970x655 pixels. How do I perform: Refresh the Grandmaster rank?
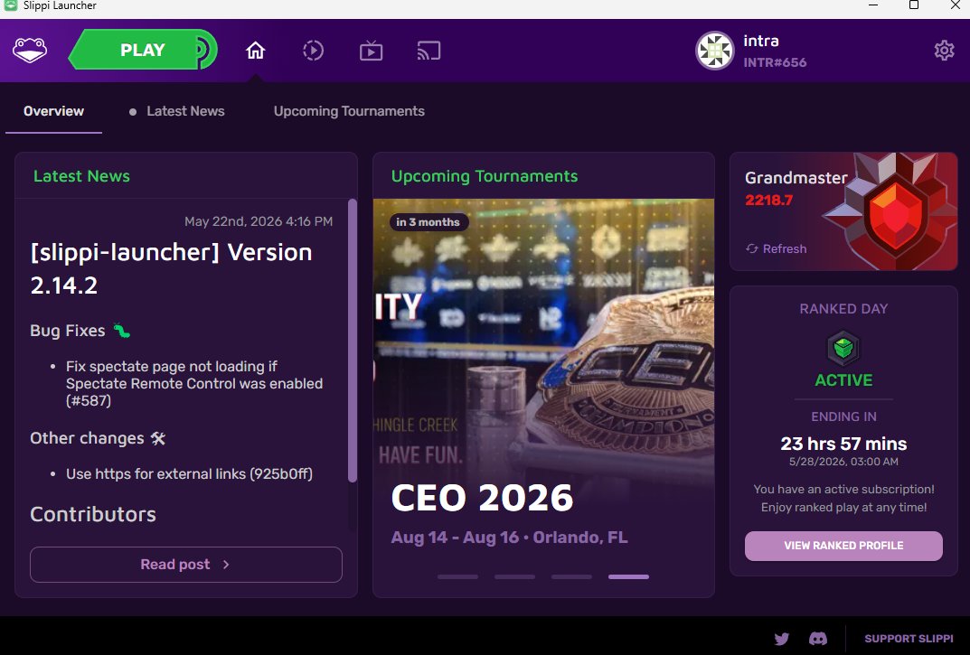(x=777, y=248)
